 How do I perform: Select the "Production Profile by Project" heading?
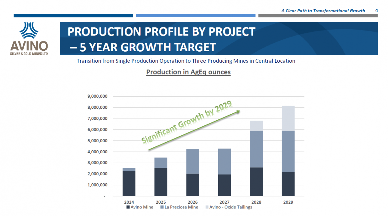161,31
